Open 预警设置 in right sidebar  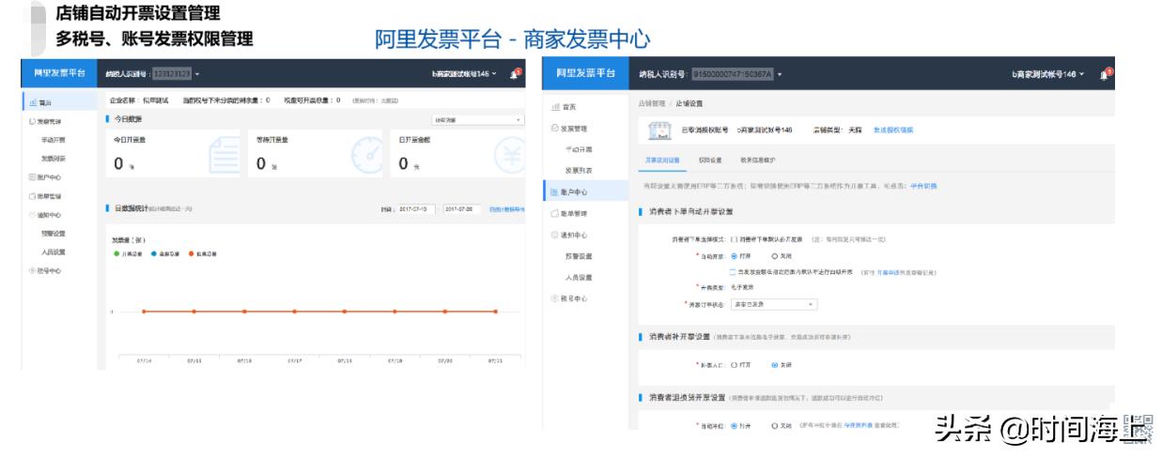[x=578, y=256]
